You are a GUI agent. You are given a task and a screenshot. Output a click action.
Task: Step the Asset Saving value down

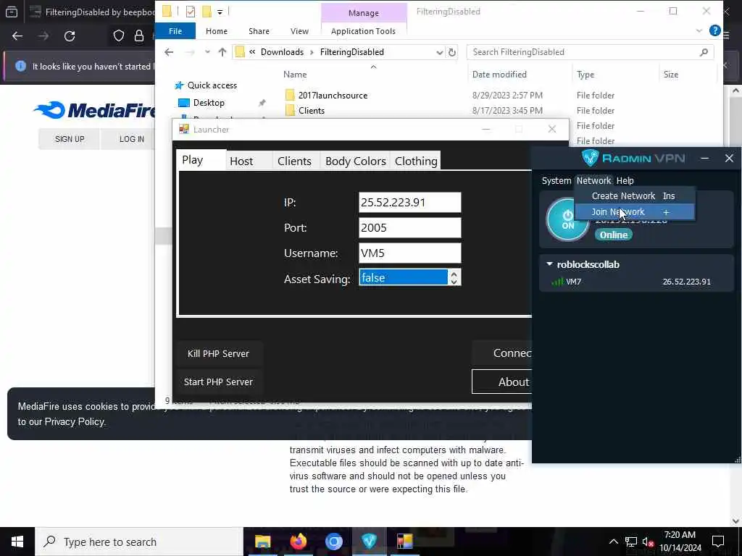454,282
